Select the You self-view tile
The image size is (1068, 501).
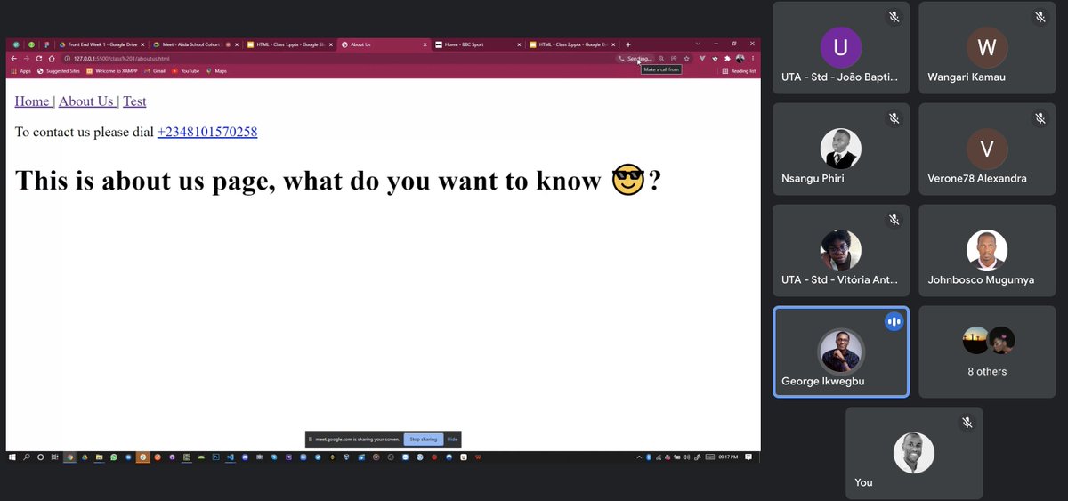coord(914,453)
